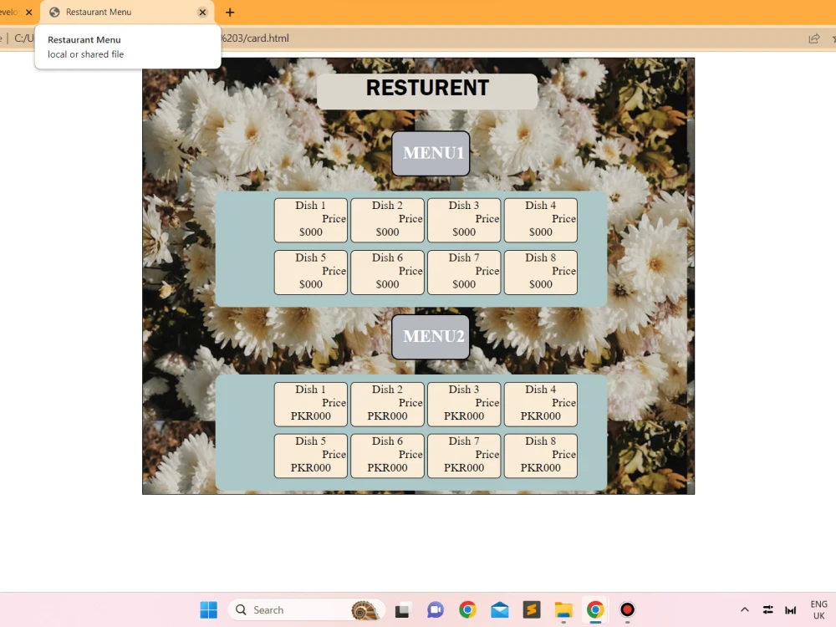Screen dimensions: 836x627
Task: Select Dish 8 card priced PKR000
Action: click(541, 456)
